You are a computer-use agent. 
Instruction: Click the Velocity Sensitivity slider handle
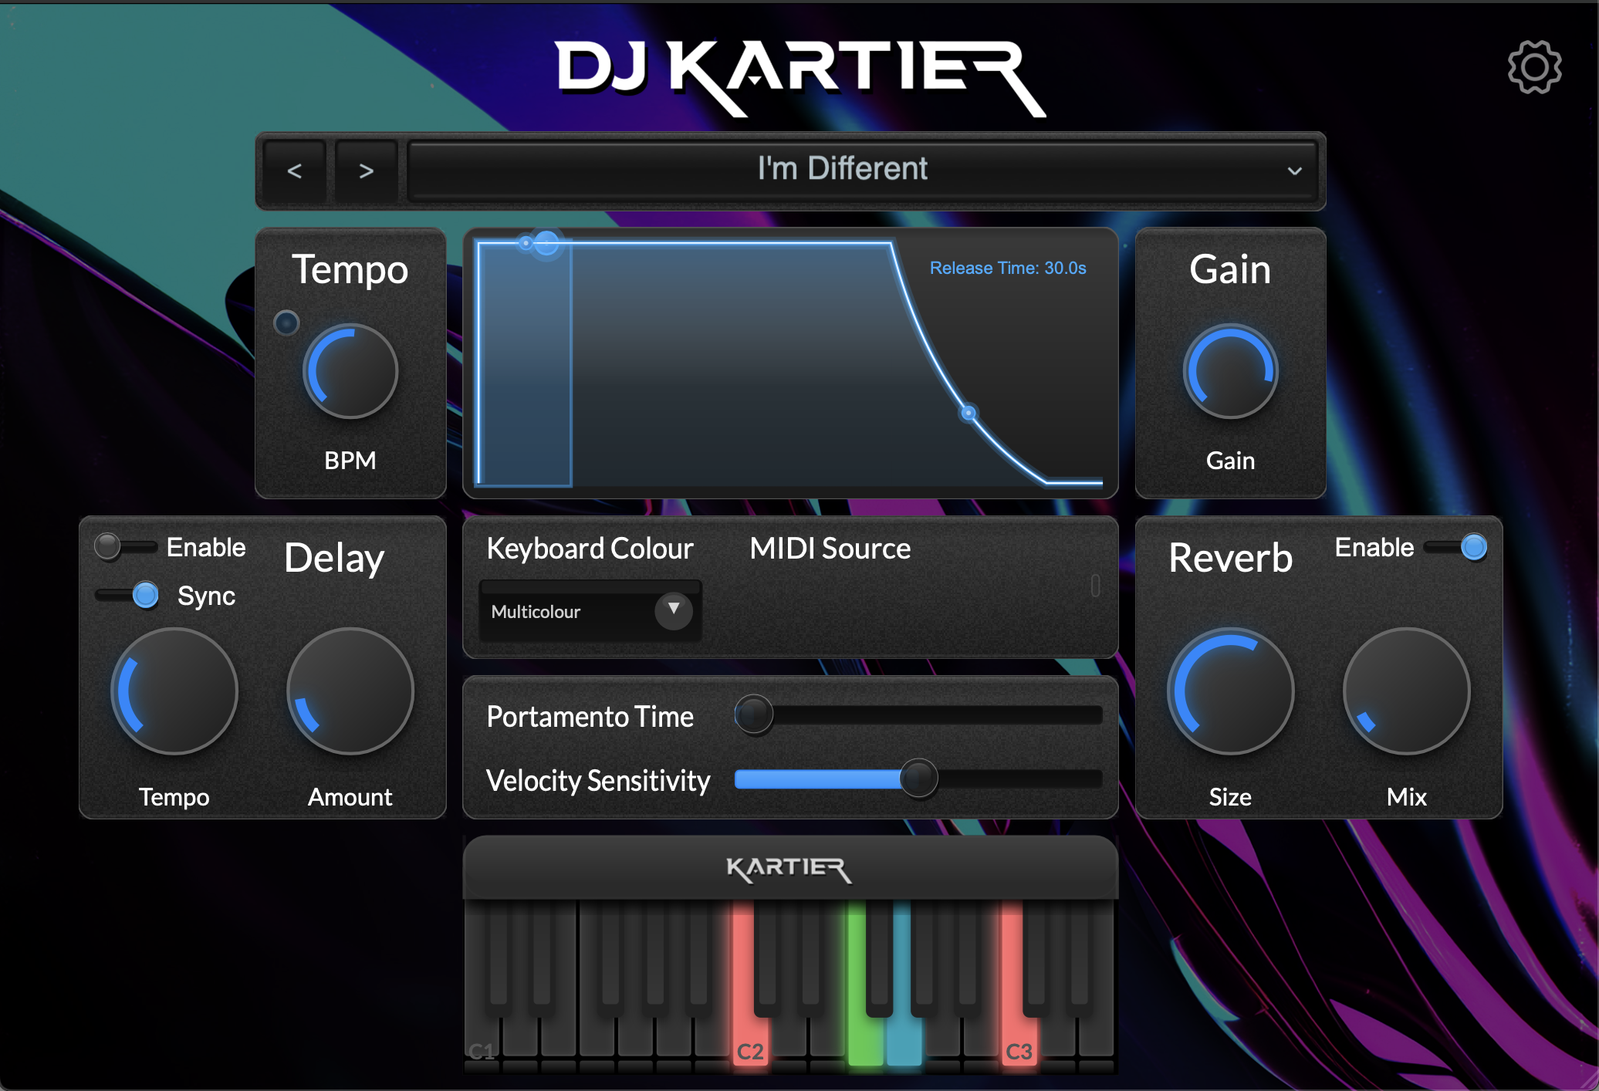click(918, 779)
